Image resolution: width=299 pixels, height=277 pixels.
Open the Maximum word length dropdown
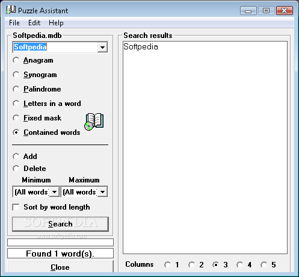click(102, 192)
